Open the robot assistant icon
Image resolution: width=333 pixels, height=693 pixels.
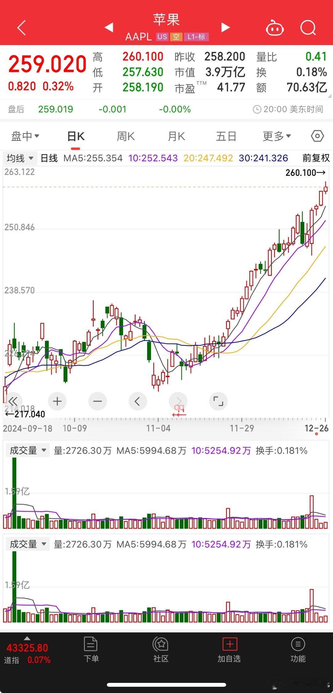pos(275,28)
